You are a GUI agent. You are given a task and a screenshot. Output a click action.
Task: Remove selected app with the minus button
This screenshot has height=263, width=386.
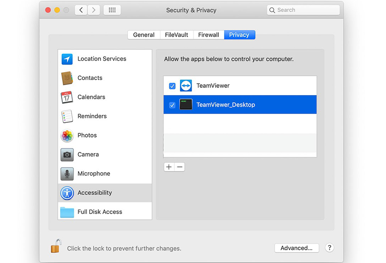pos(180,167)
